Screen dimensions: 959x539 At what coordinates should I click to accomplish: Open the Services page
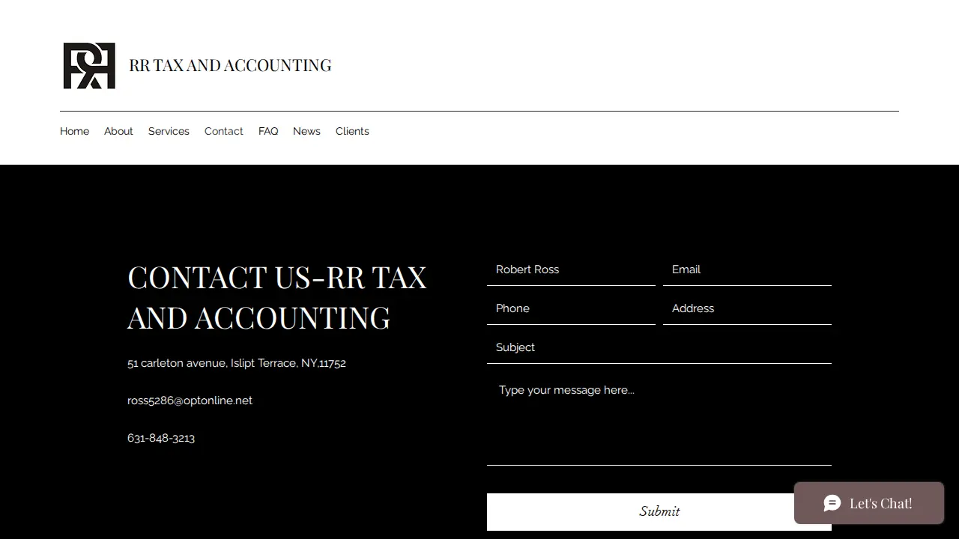169,131
